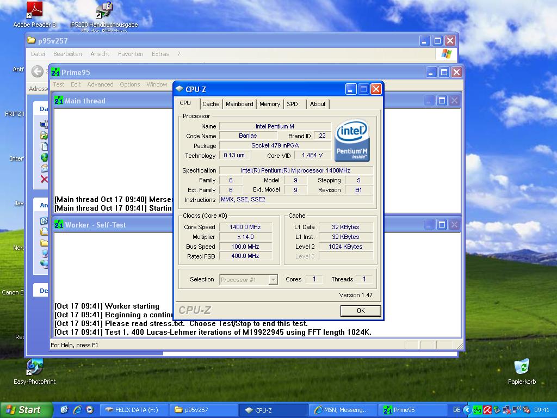Click the Rated FSB 400.0 MHz value
Viewport: 557px width, 418px height.
[x=245, y=256]
